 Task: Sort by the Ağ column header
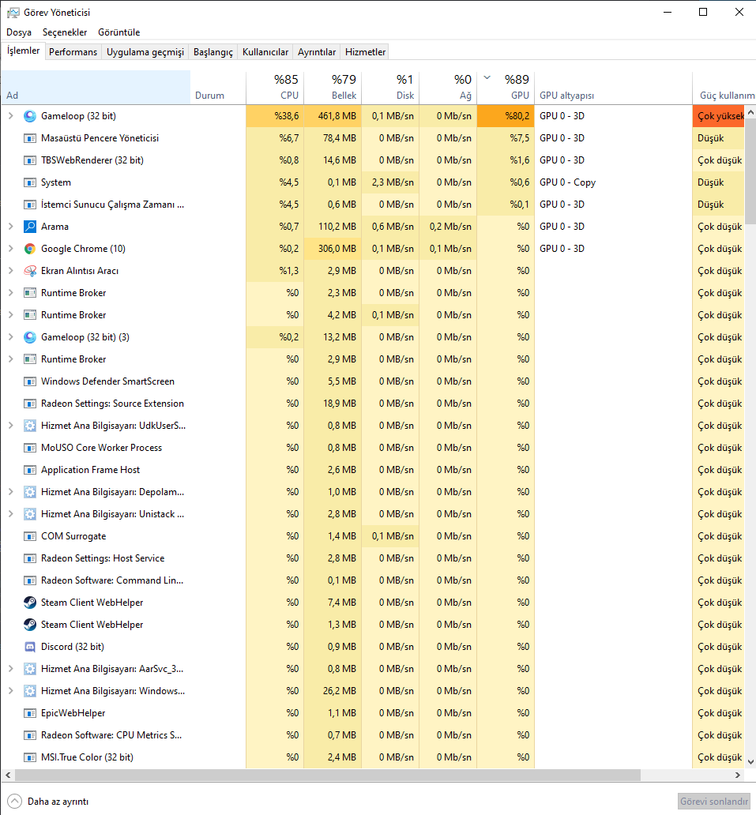[448, 88]
